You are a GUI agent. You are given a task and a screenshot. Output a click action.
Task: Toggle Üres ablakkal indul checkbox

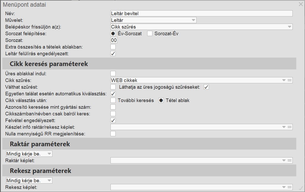point(113,74)
